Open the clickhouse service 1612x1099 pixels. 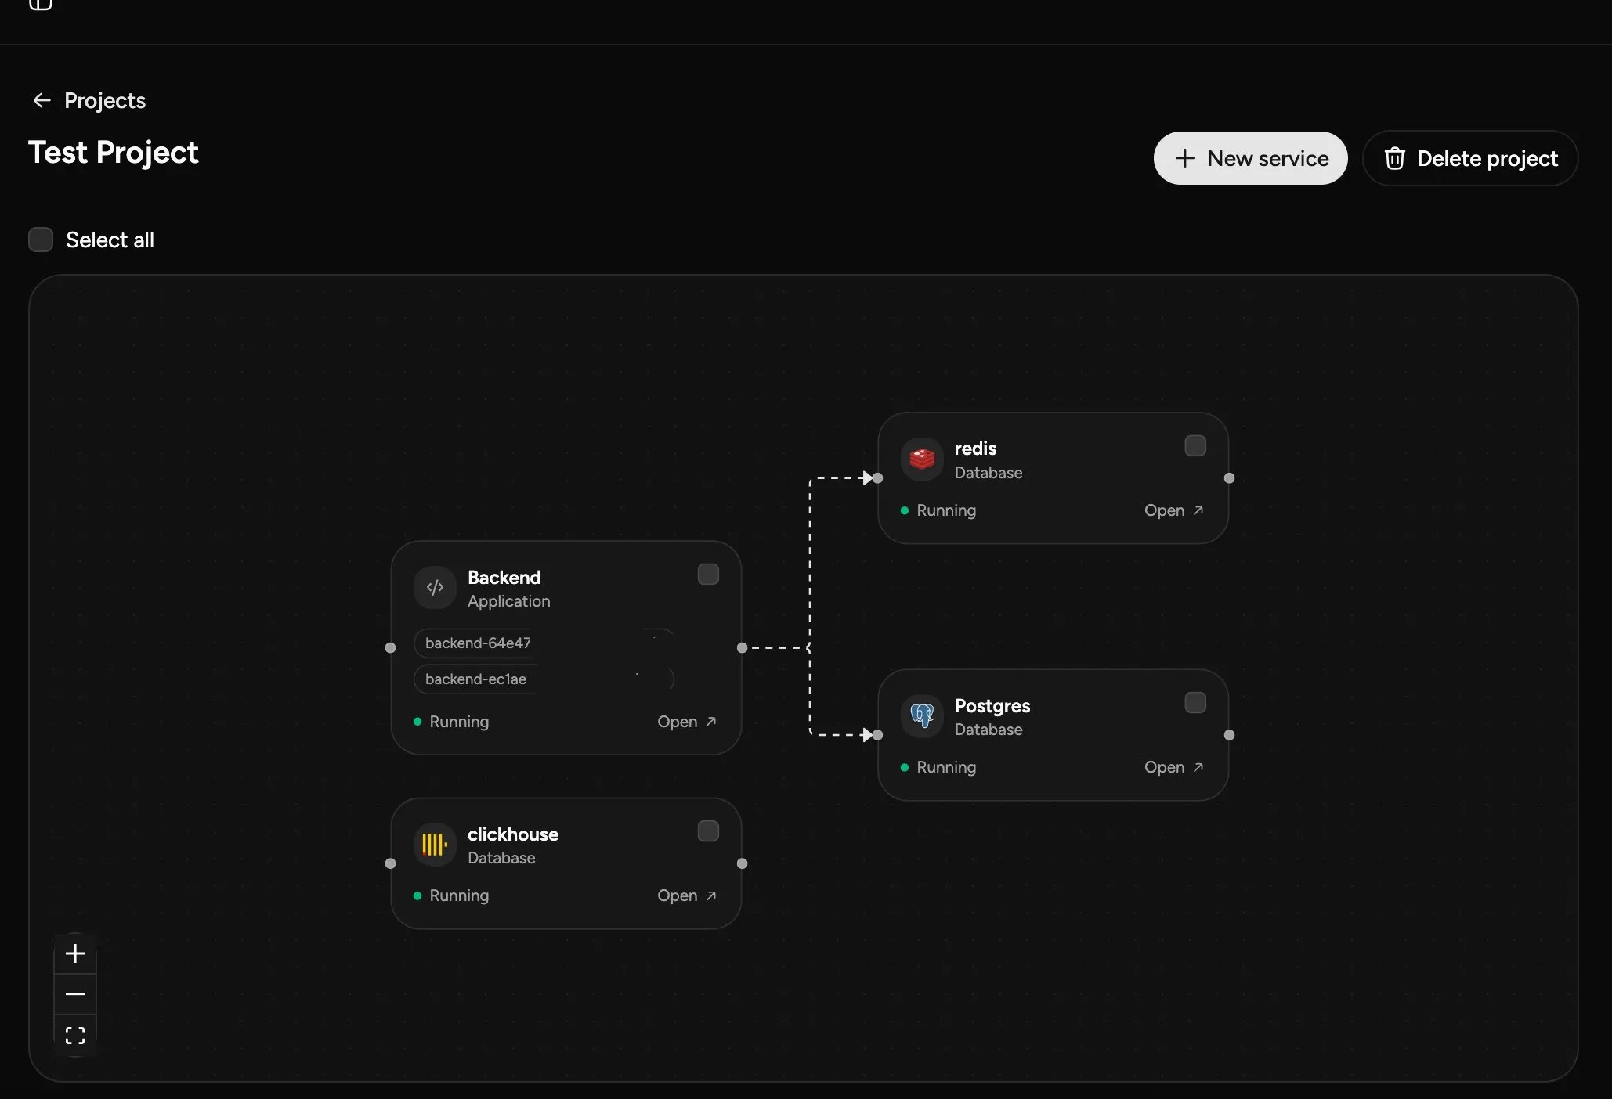click(687, 895)
